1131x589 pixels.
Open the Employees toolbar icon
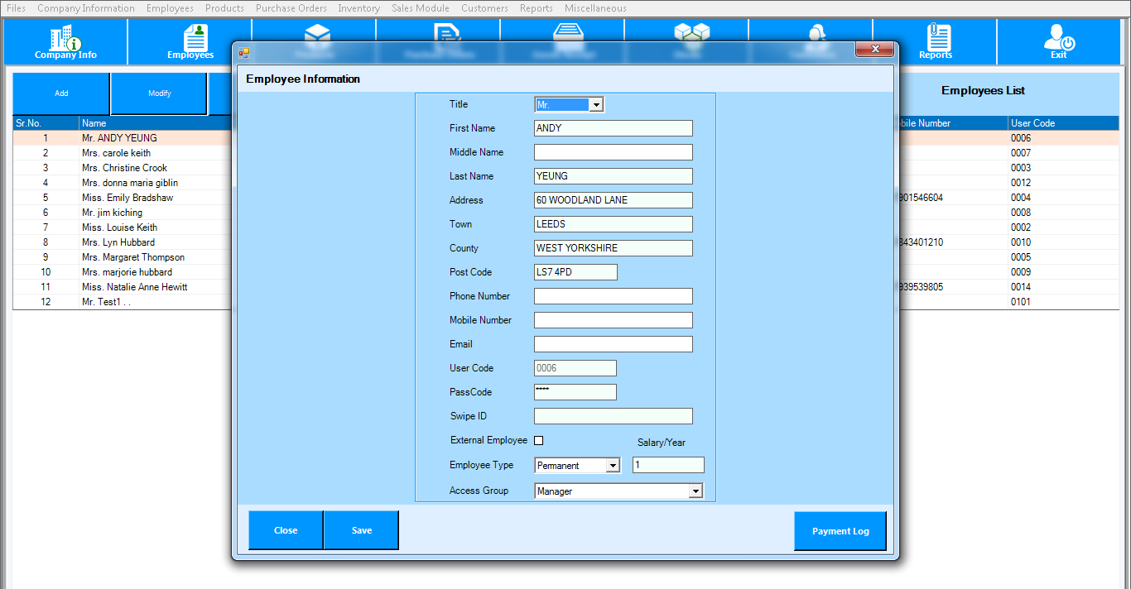pos(190,41)
